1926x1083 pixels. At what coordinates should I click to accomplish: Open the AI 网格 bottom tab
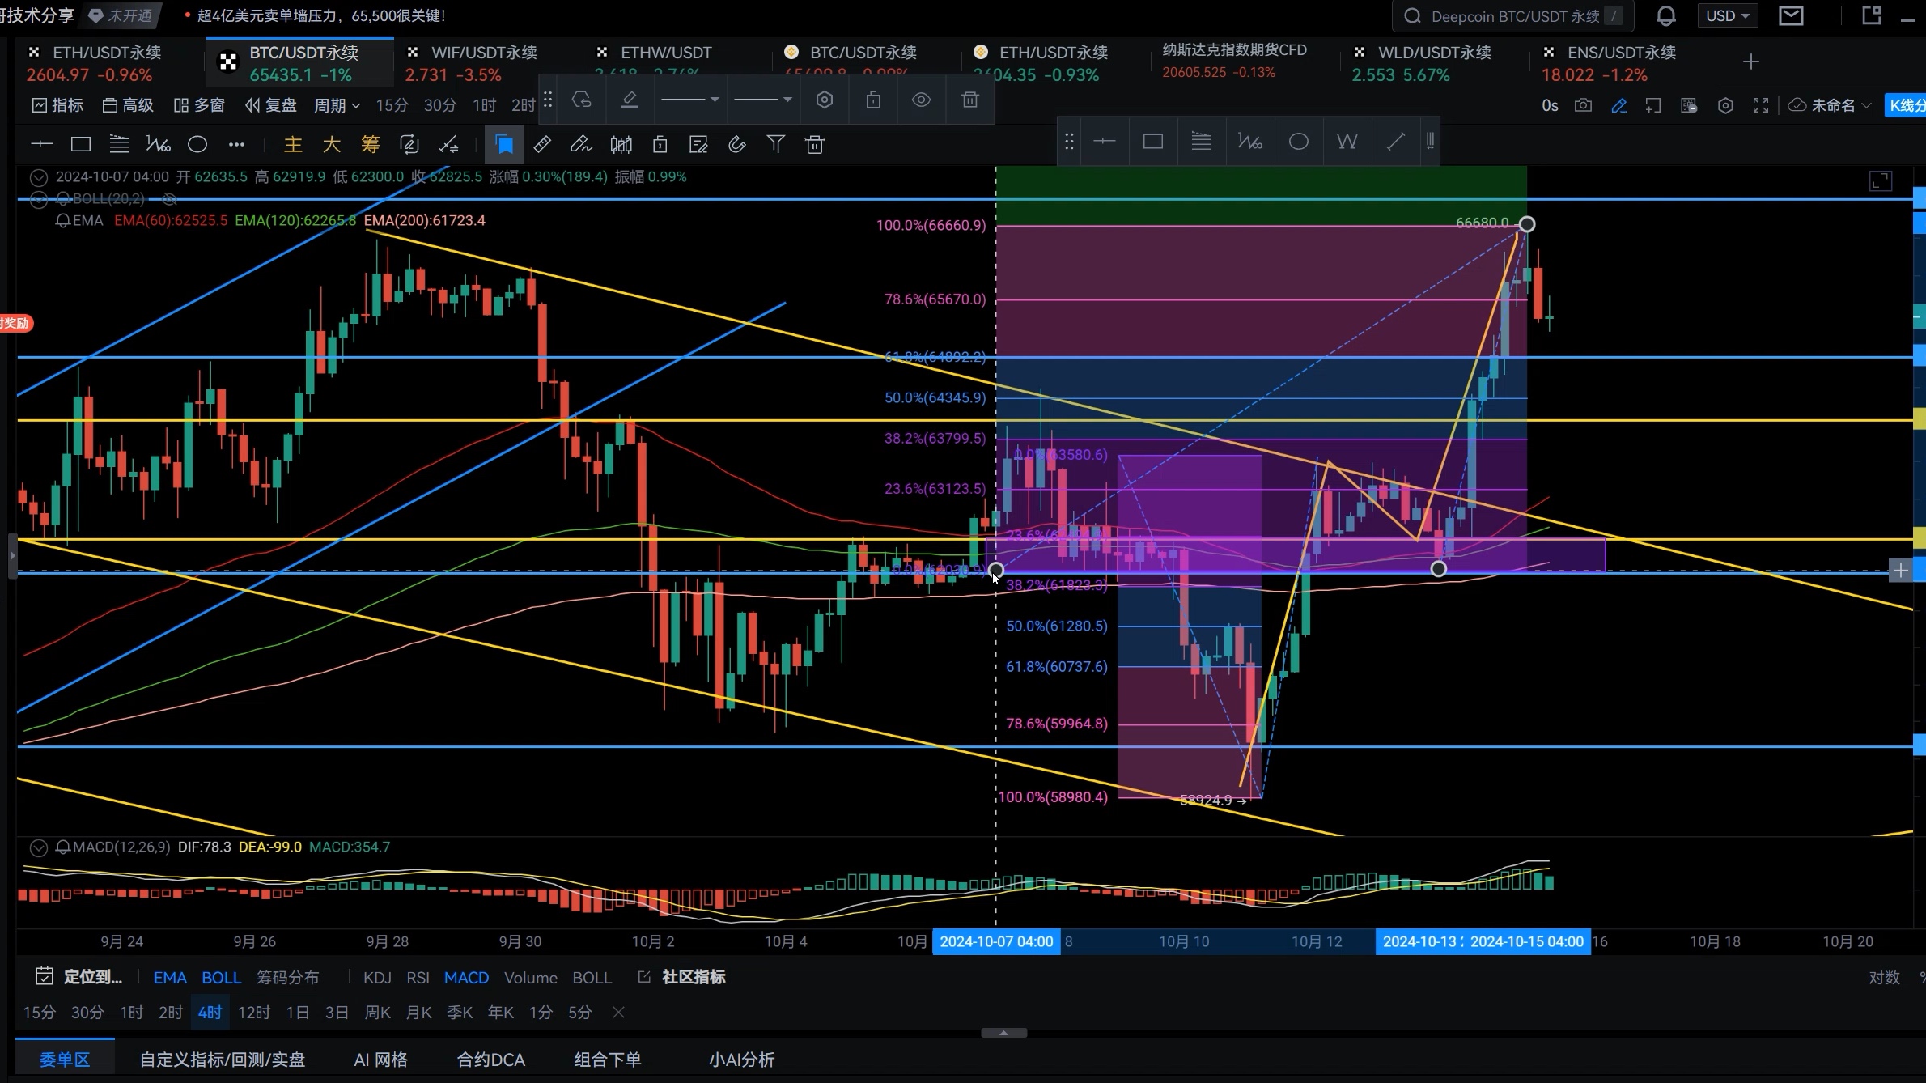(x=380, y=1060)
